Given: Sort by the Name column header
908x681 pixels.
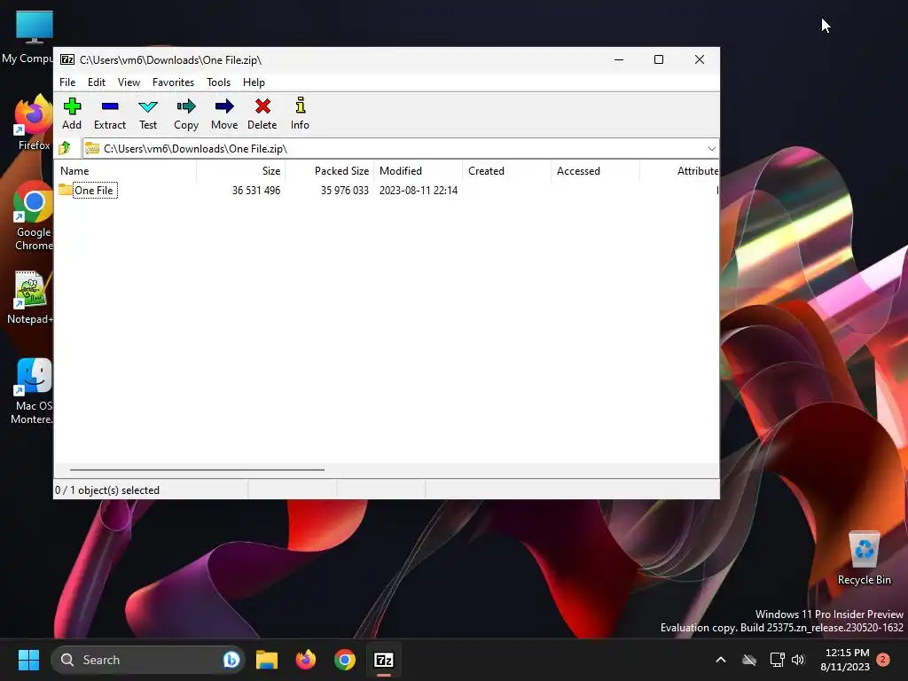Looking at the screenshot, I should (x=126, y=171).
